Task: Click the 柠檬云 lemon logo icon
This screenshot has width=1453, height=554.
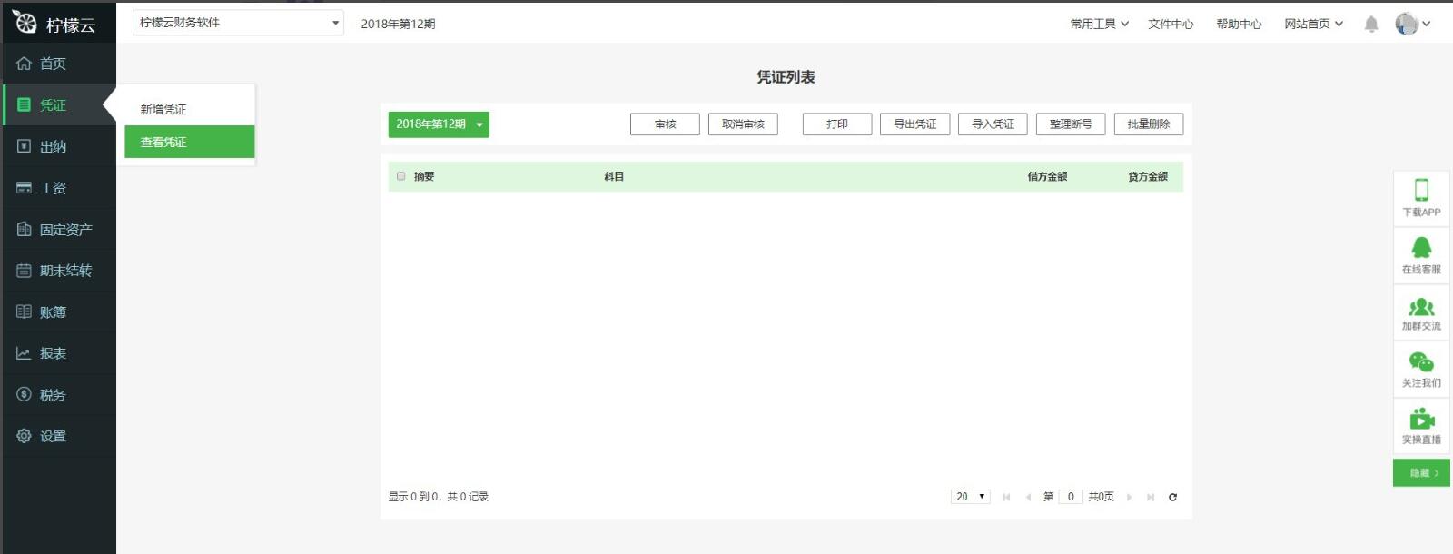Action: coord(25,23)
